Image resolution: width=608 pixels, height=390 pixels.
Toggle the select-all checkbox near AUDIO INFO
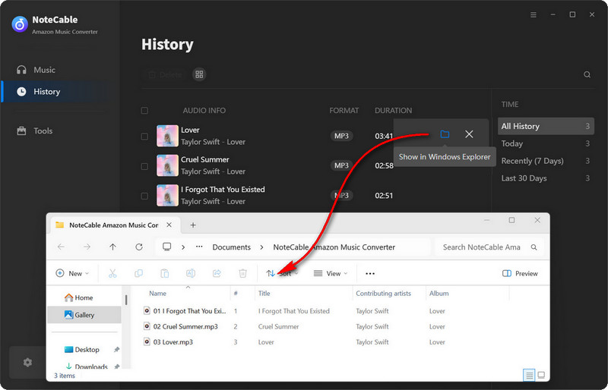[x=144, y=111]
